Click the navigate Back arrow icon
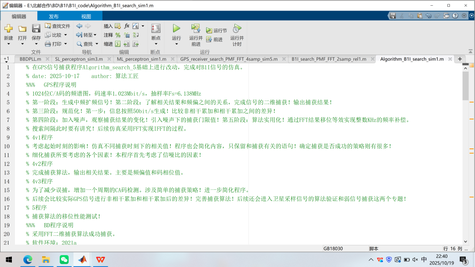Viewport: 475px width, 267px height. click(79, 26)
